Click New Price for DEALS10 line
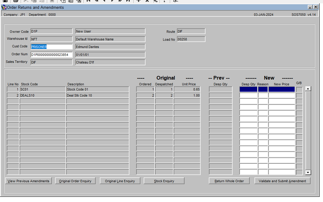This screenshot has width=323, height=202. [x=282, y=95]
